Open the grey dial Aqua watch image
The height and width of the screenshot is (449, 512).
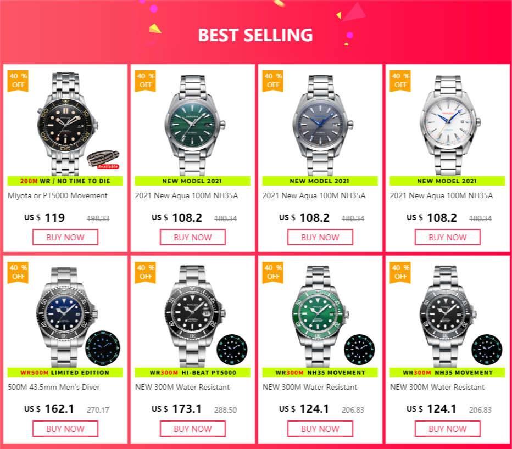tap(322, 125)
